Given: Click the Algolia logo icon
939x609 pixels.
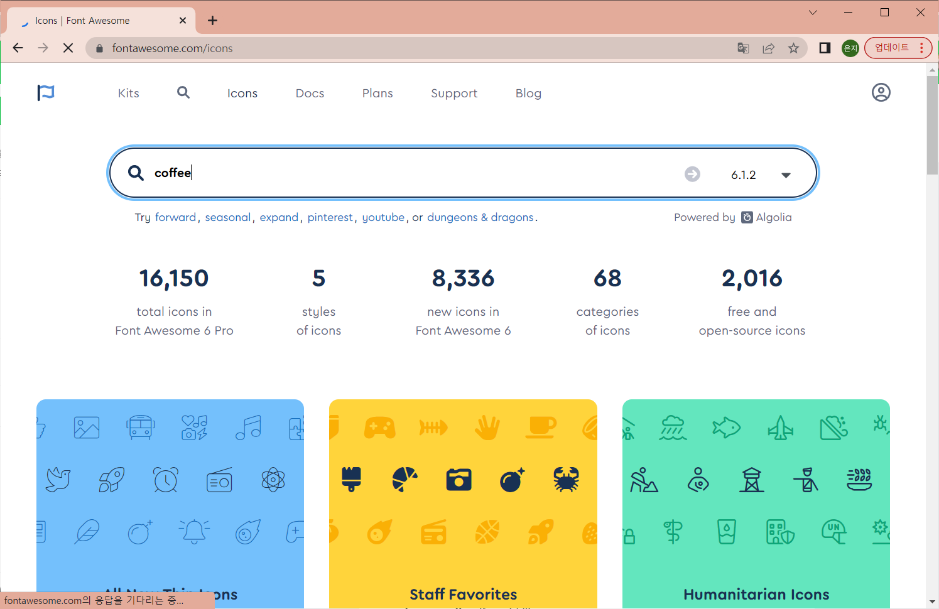Looking at the screenshot, I should point(747,217).
